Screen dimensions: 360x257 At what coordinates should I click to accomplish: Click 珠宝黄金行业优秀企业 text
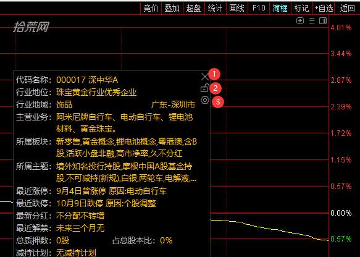click(96, 92)
